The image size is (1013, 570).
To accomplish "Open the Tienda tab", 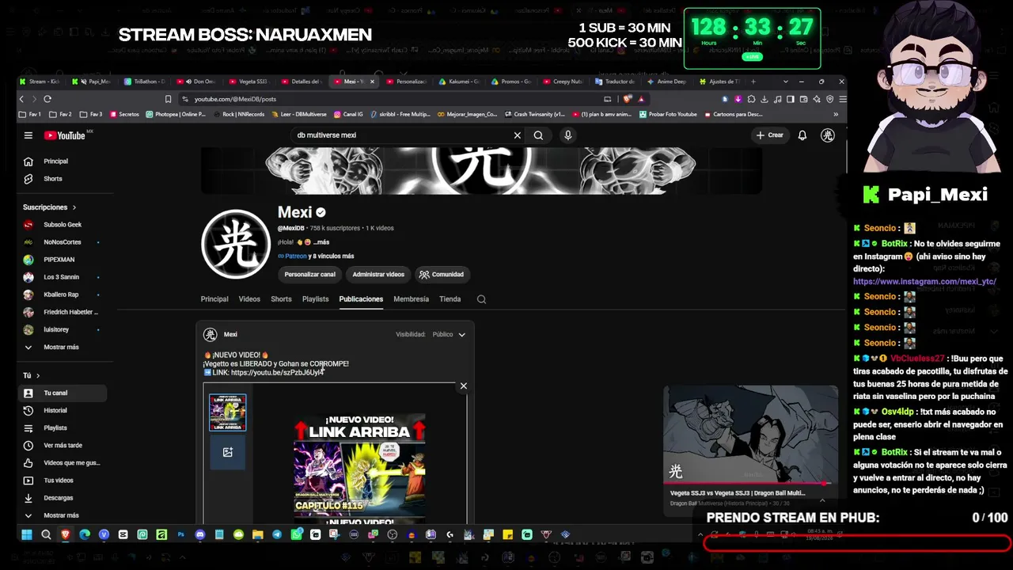I will 450,299.
